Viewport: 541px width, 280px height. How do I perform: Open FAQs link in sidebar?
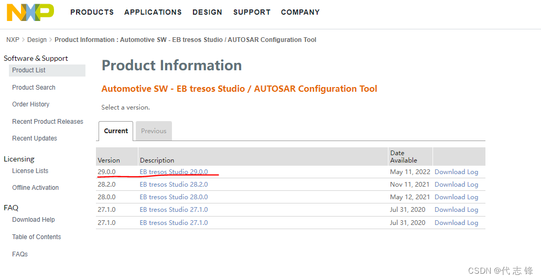[20, 254]
